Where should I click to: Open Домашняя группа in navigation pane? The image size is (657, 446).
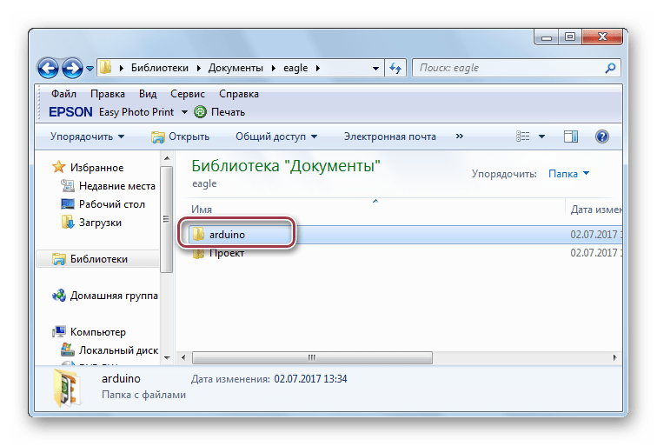click(x=114, y=296)
